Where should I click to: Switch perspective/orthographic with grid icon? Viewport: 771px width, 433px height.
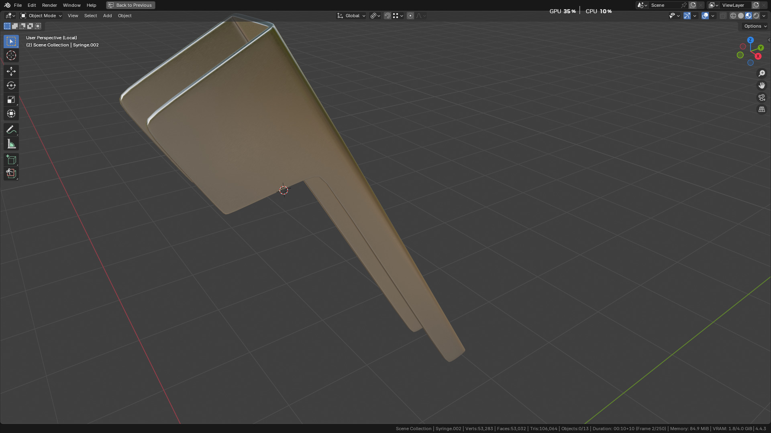[762, 109]
